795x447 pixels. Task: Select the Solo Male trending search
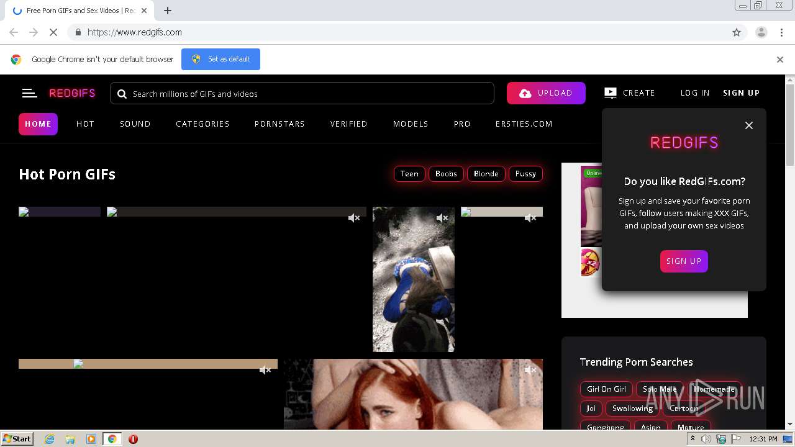tap(660, 389)
